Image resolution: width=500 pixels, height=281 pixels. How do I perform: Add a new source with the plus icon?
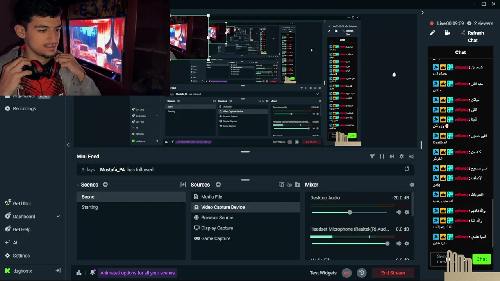coord(218,185)
